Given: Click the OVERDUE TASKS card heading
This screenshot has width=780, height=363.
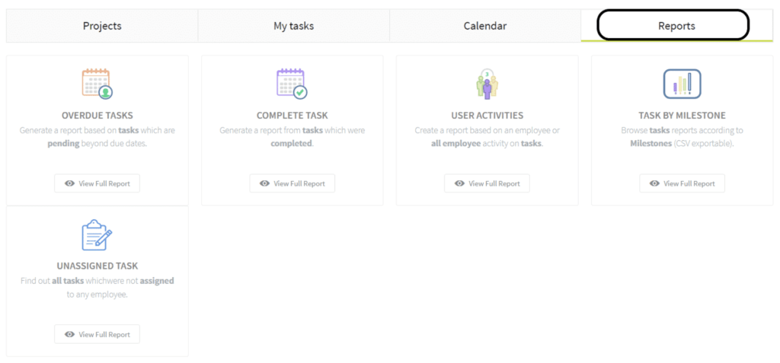Looking at the screenshot, I should point(97,116).
